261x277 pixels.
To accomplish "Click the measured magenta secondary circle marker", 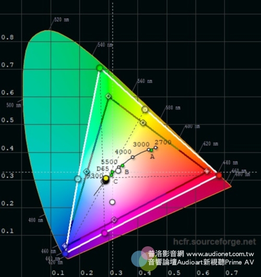I will click(104, 233).
